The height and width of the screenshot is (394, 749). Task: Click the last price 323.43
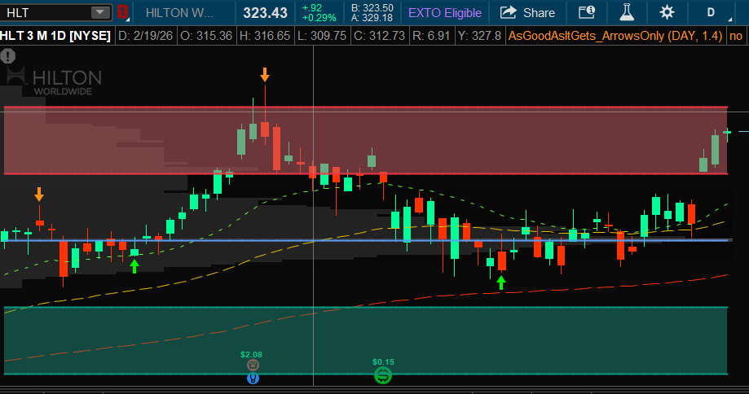point(266,12)
